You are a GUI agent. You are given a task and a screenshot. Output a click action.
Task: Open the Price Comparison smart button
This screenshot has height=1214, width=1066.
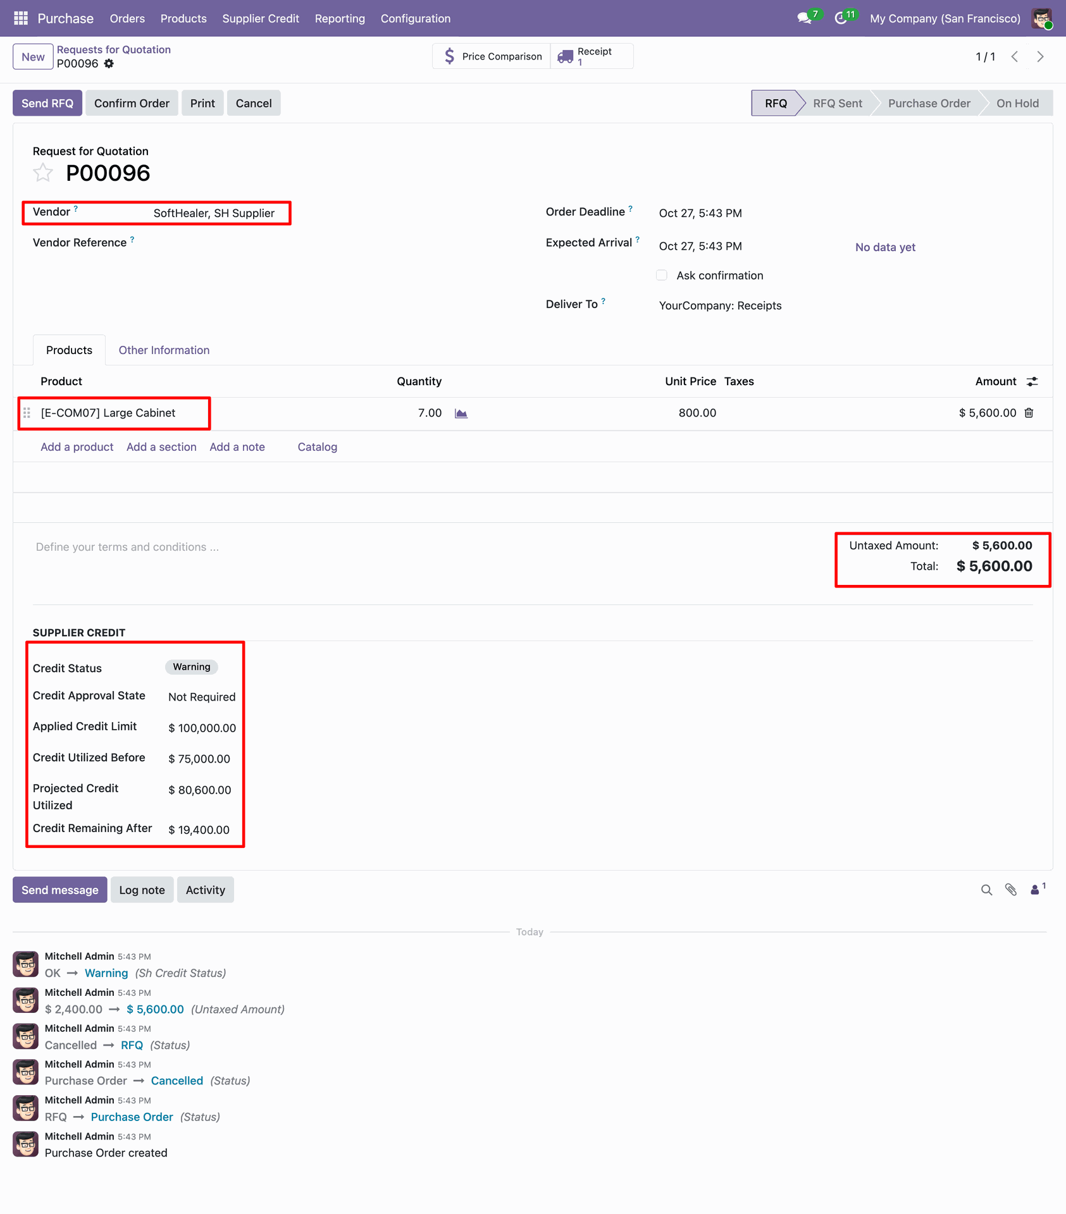(x=492, y=56)
